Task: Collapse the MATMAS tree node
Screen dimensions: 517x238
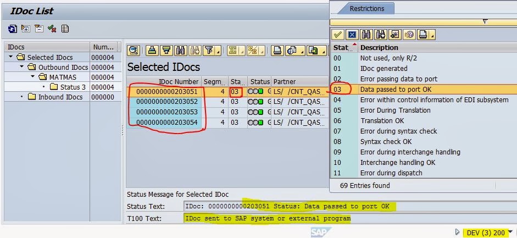Action: 32,77
